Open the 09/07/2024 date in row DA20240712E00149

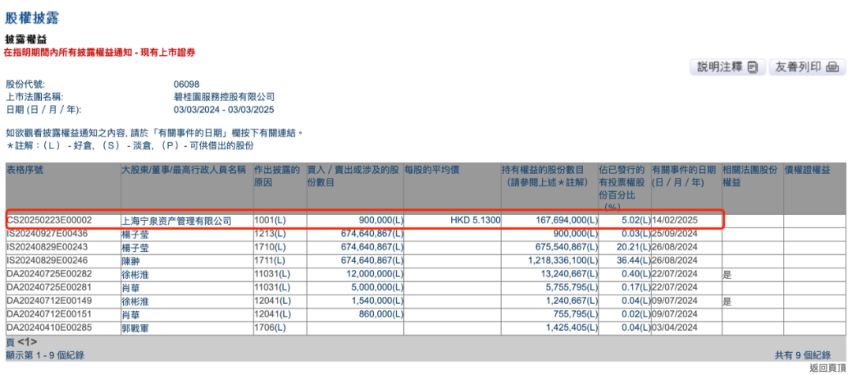tap(674, 302)
